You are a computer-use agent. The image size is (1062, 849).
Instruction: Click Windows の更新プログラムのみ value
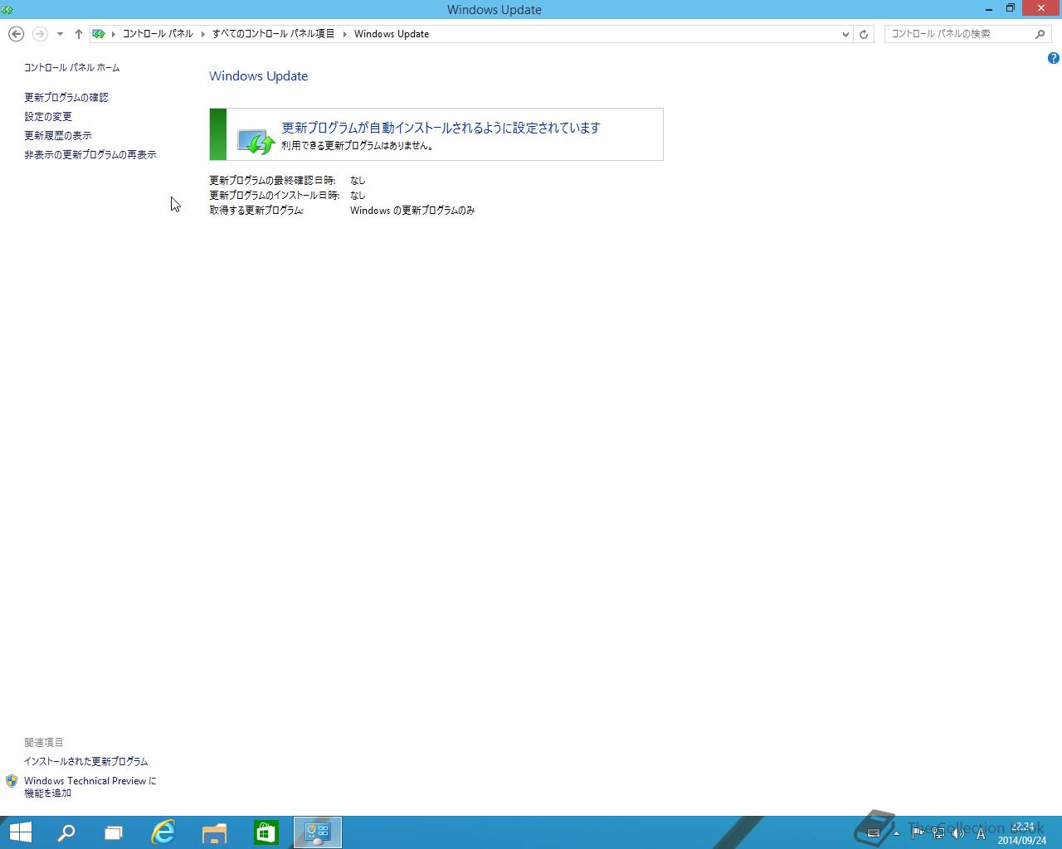point(412,211)
